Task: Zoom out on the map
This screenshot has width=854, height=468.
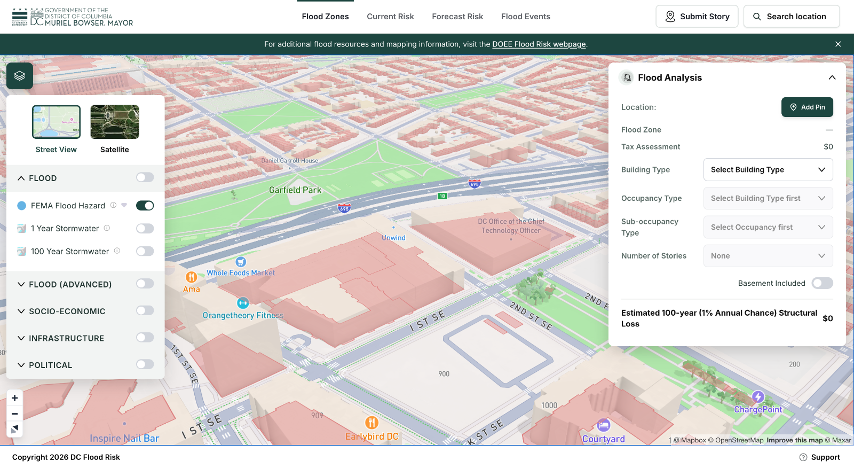Action: 14,414
